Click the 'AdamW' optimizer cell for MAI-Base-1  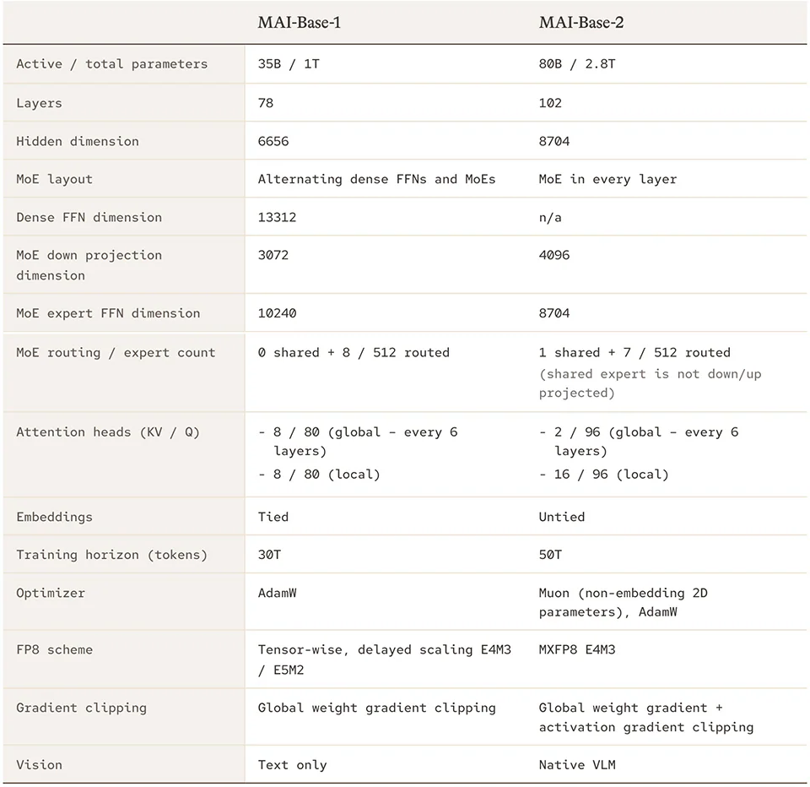click(x=277, y=593)
